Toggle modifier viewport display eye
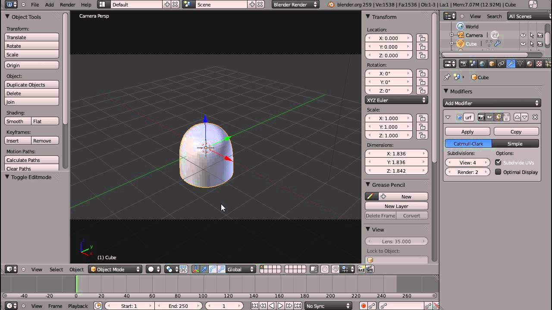The image size is (552, 310). point(489,117)
